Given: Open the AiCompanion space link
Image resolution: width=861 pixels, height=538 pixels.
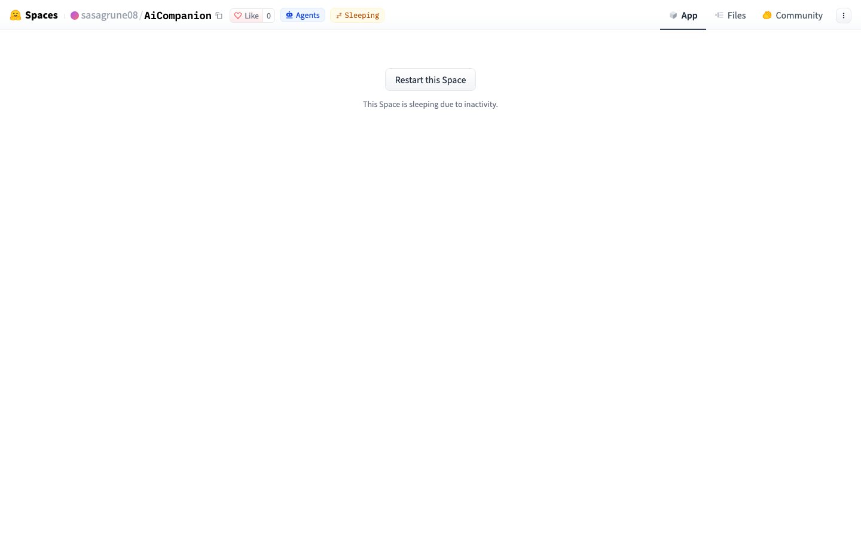Looking at the screenshot, I should (x=178, y=16).
